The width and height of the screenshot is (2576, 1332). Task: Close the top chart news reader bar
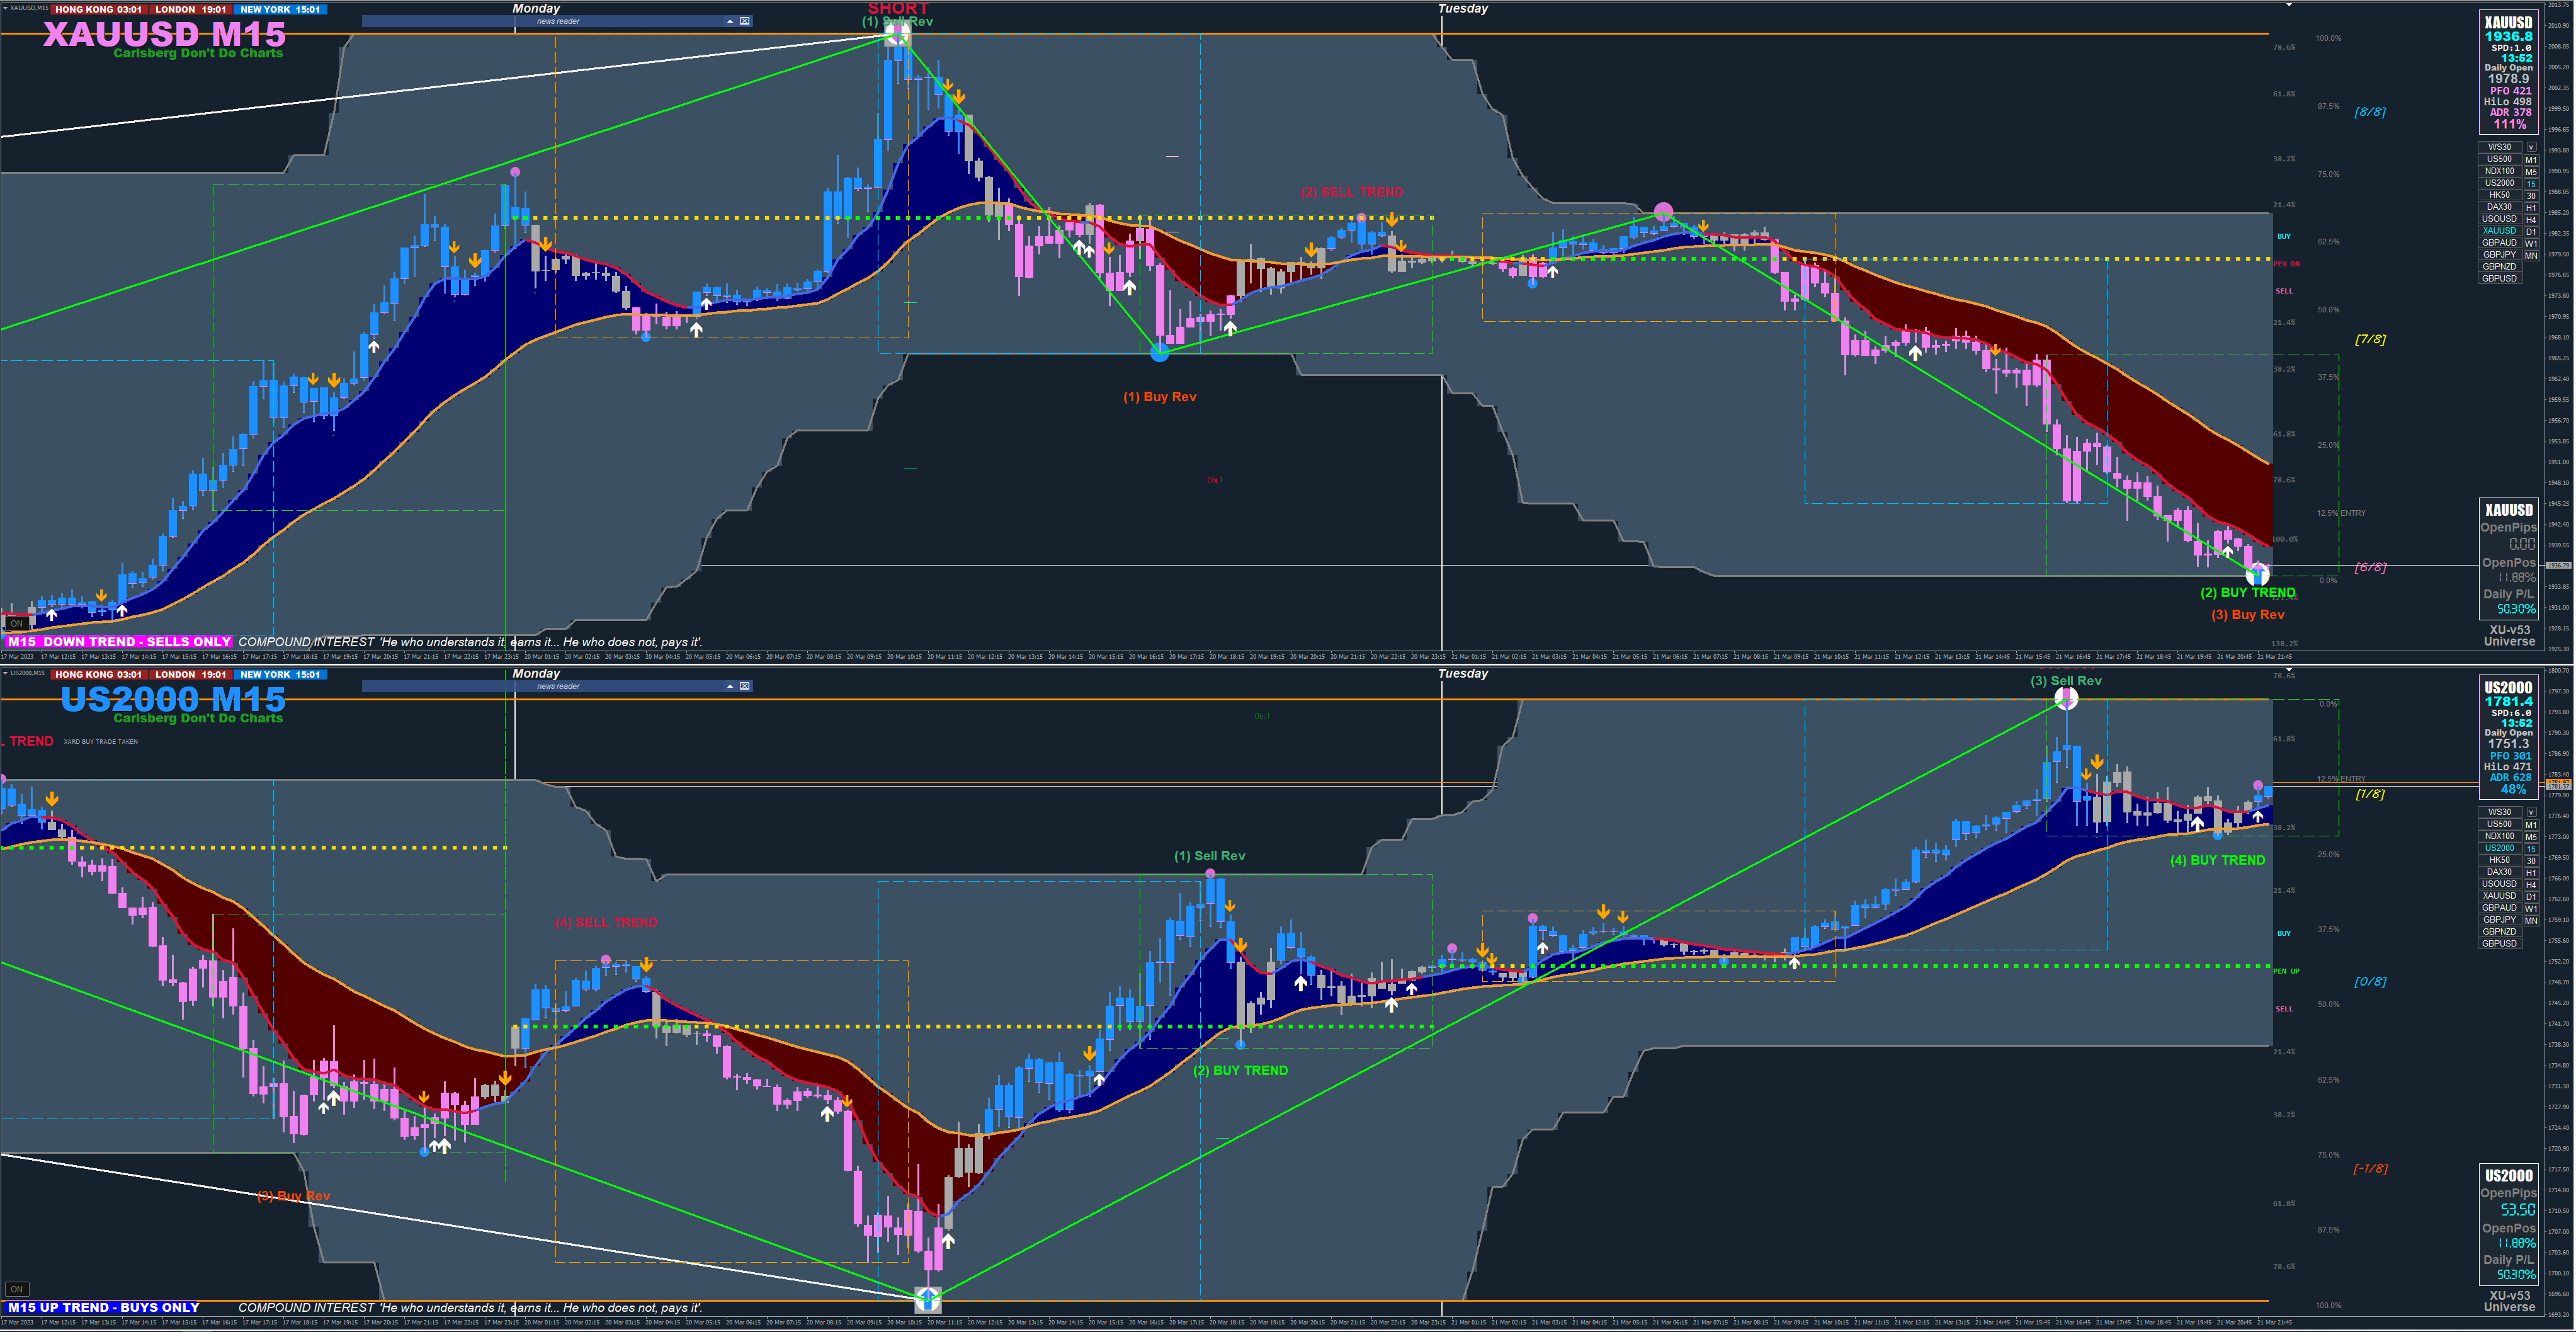pos(745,21)
